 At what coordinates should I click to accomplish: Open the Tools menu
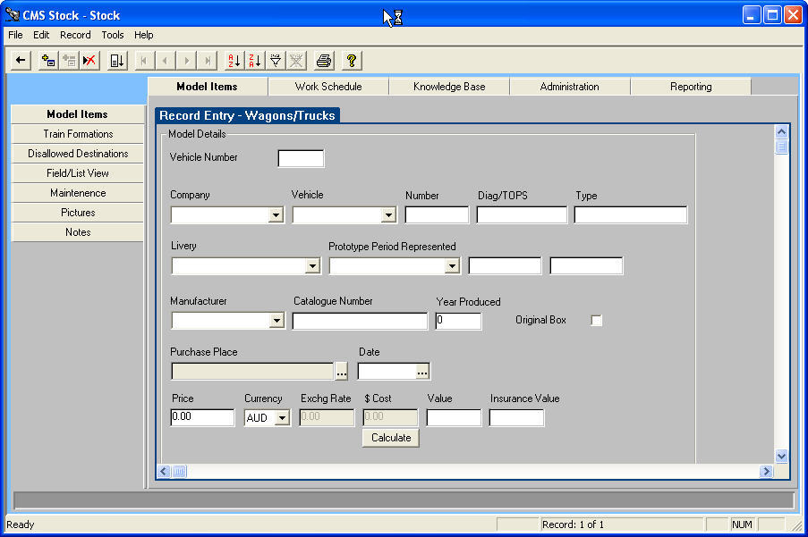[113, 35]
